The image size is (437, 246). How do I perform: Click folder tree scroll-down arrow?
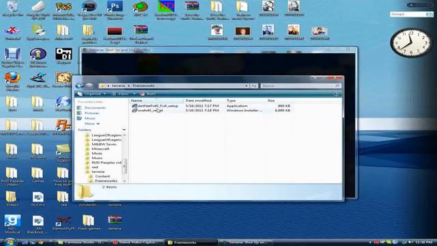tap(124, 181)
